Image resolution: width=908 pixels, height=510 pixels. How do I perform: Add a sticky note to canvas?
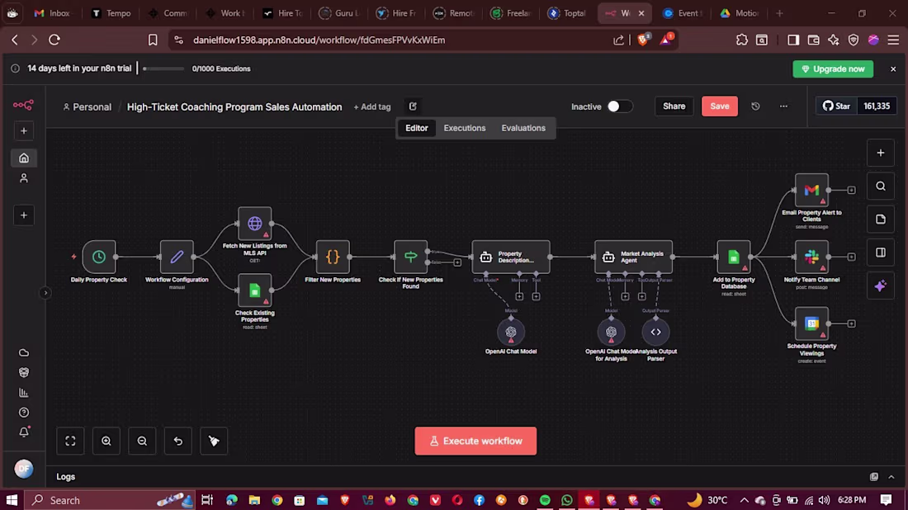point(881,220)
